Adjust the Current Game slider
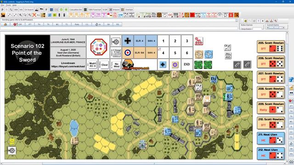 pyautogui.click(x=276, y=27)
